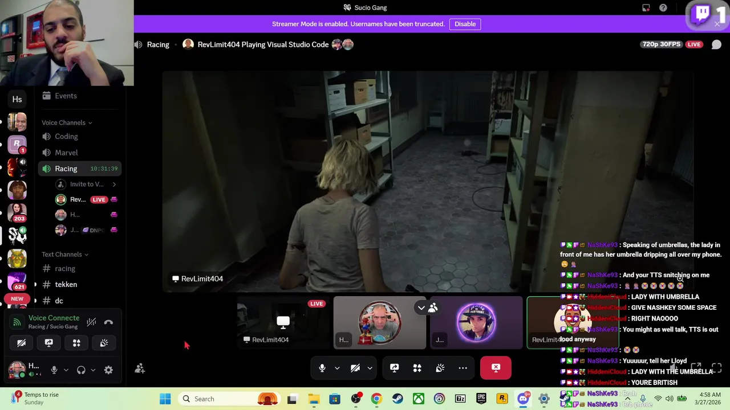Viewport: 730px width, 410px height.
Task: Launch activities from call control bar
Action: 417,368
